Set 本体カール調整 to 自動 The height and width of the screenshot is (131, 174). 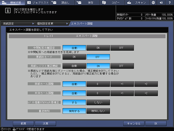[x=74, y=93]
